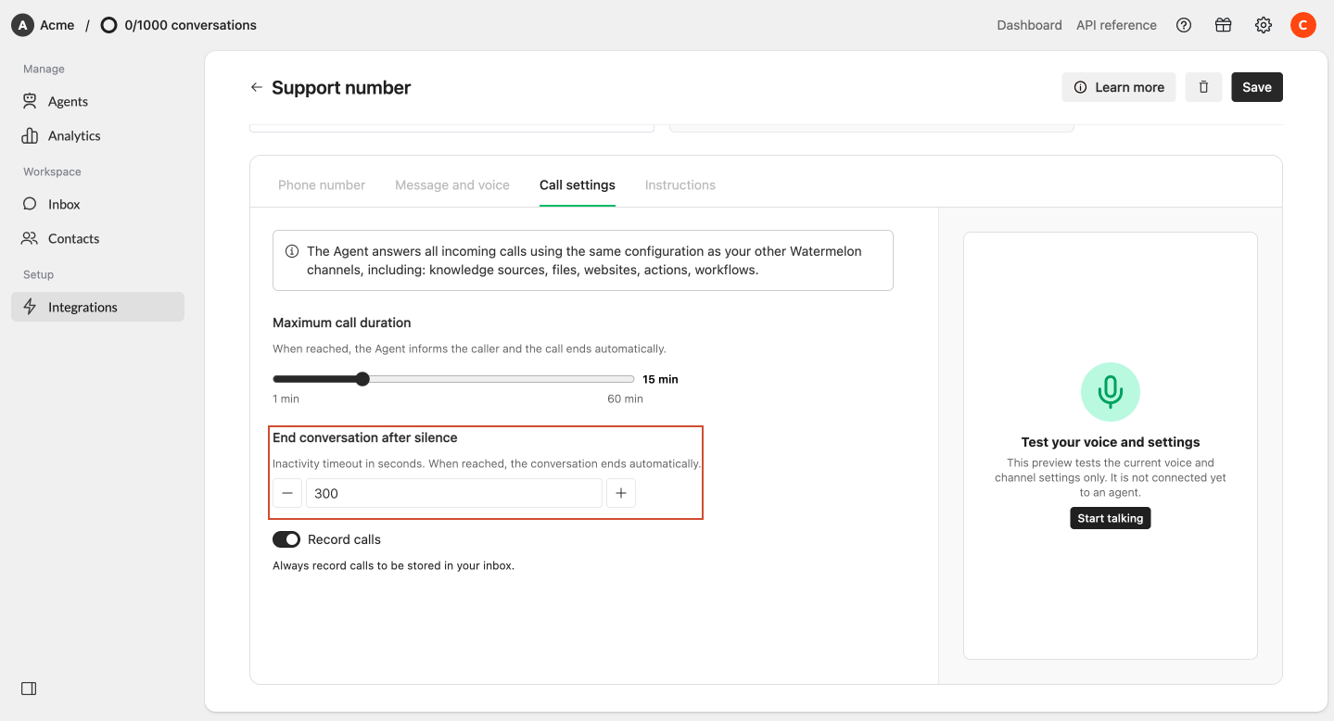Open the Dashboard link
Screen dimensions: 1334x721
[1029, 25]
